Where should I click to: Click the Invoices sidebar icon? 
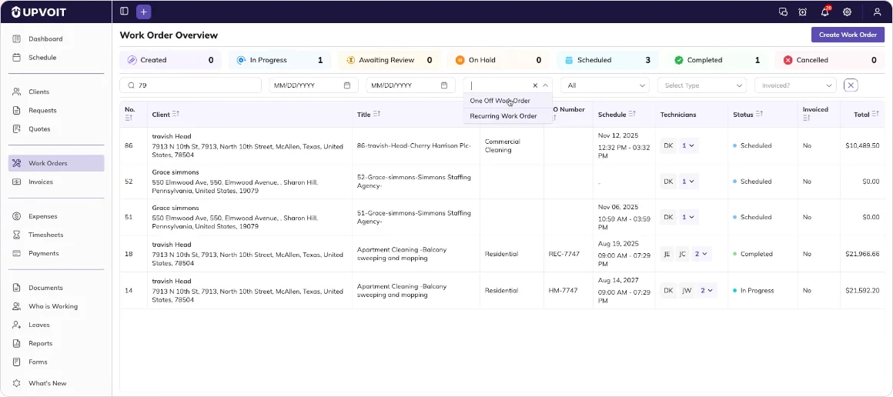pyautogui.click(x=16, y=182)
